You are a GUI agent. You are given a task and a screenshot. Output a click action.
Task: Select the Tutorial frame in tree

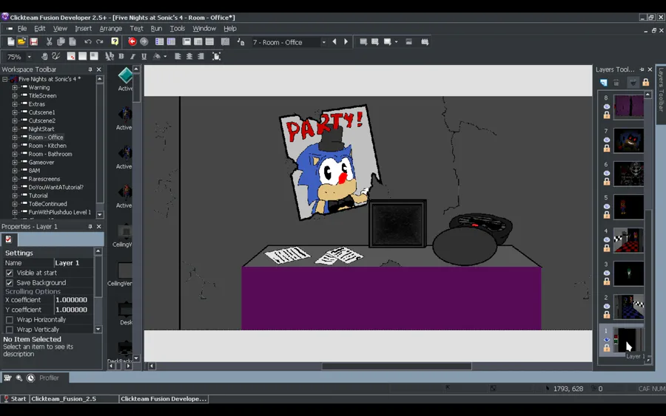tap(38, 196)
